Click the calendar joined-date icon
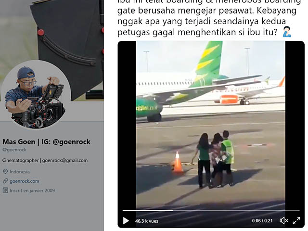The width and height of the screenshot is (308, 231). click(x=5, y=190)
